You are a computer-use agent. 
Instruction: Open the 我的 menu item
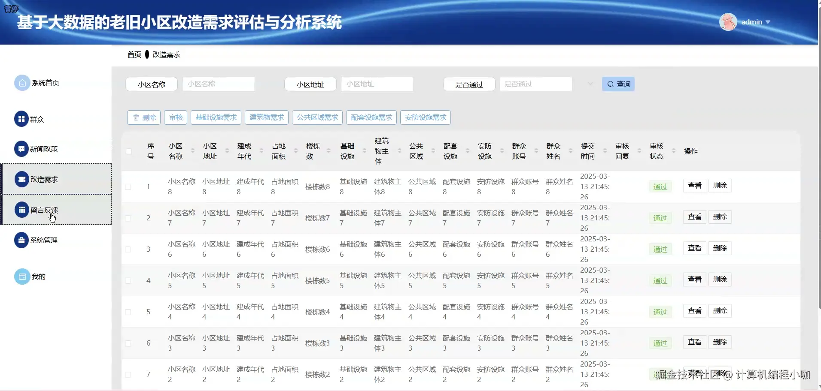pos(39,277)
